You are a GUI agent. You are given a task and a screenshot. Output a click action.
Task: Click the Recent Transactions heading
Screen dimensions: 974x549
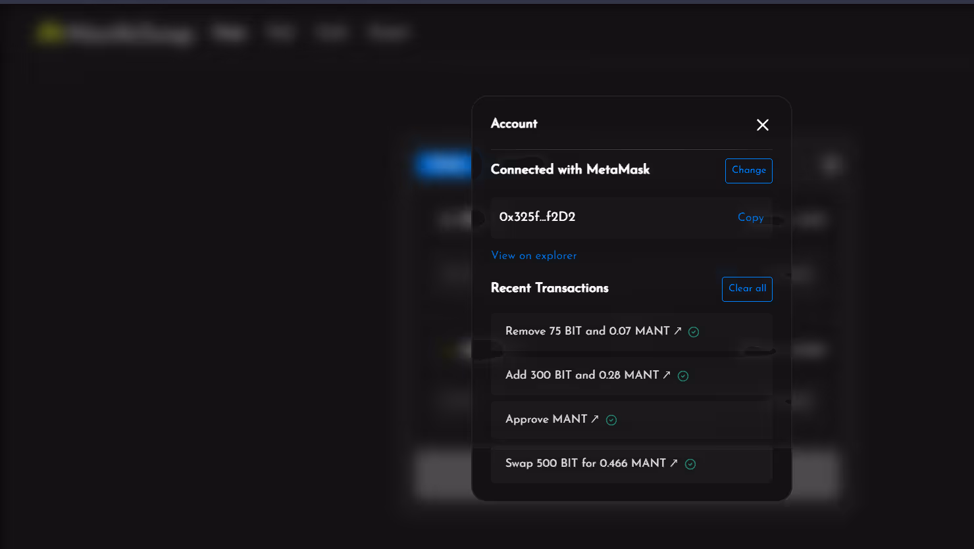click(550, 288)
